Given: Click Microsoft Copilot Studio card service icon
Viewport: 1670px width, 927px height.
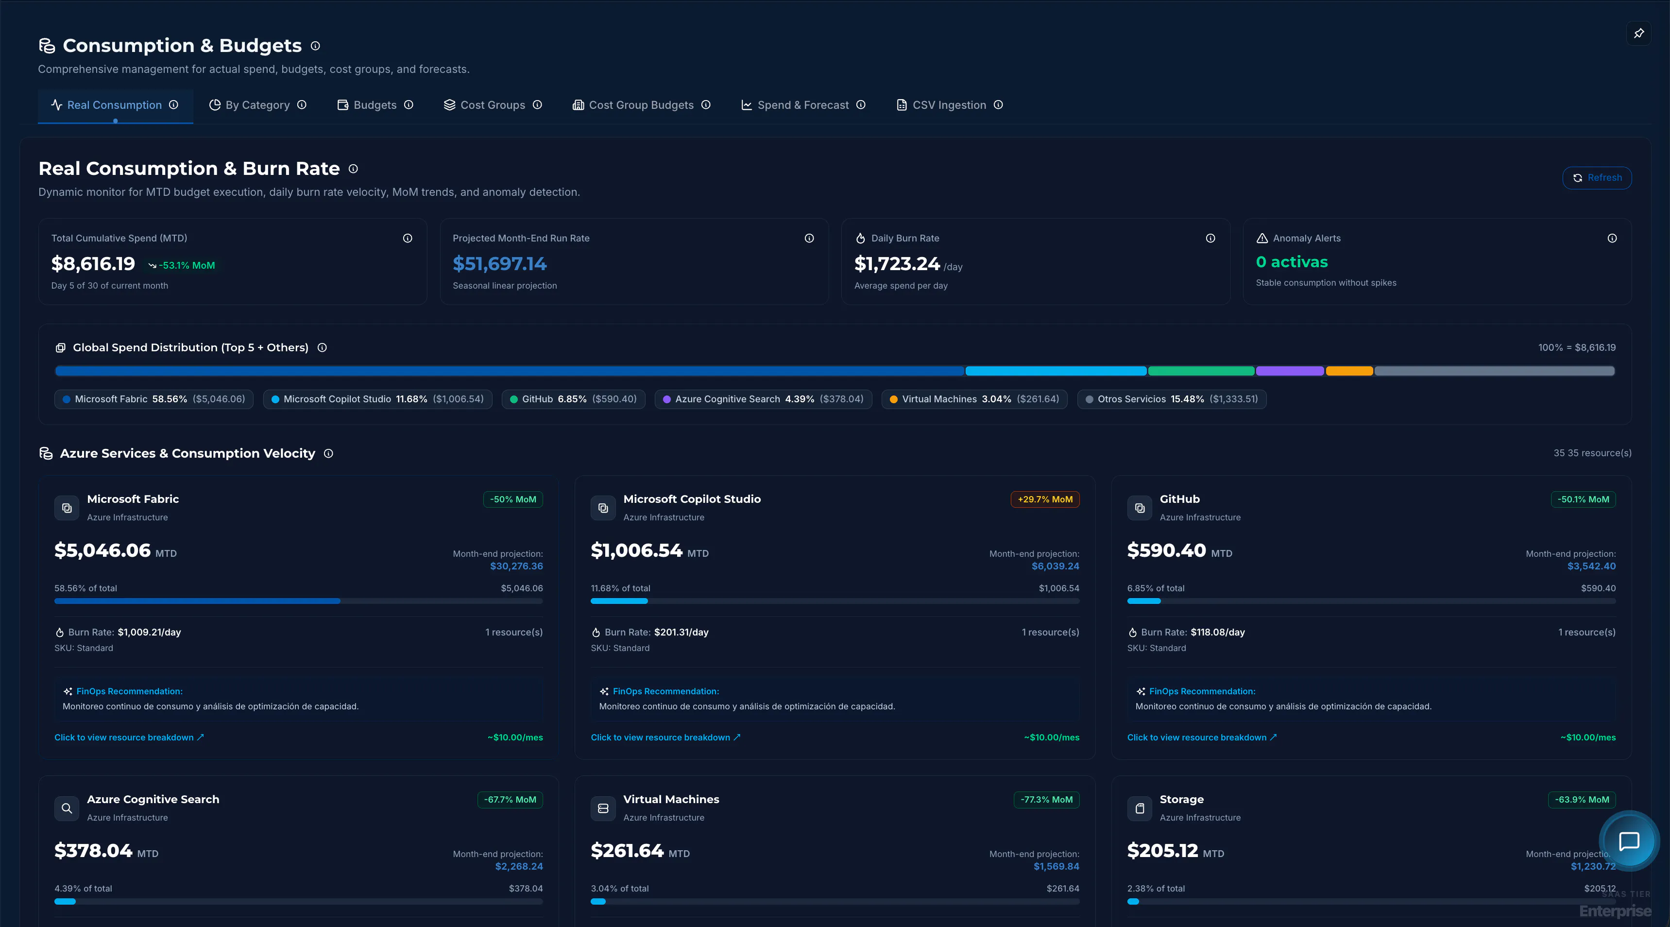Looking at the screenshot, I should pos(603,508).
